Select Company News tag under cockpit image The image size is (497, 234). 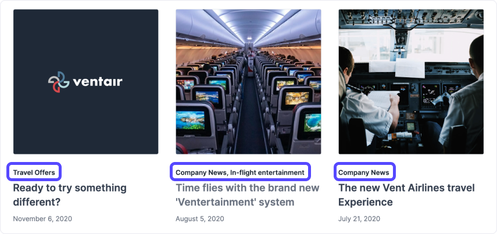pyautogui.click(x=363, y=172)
